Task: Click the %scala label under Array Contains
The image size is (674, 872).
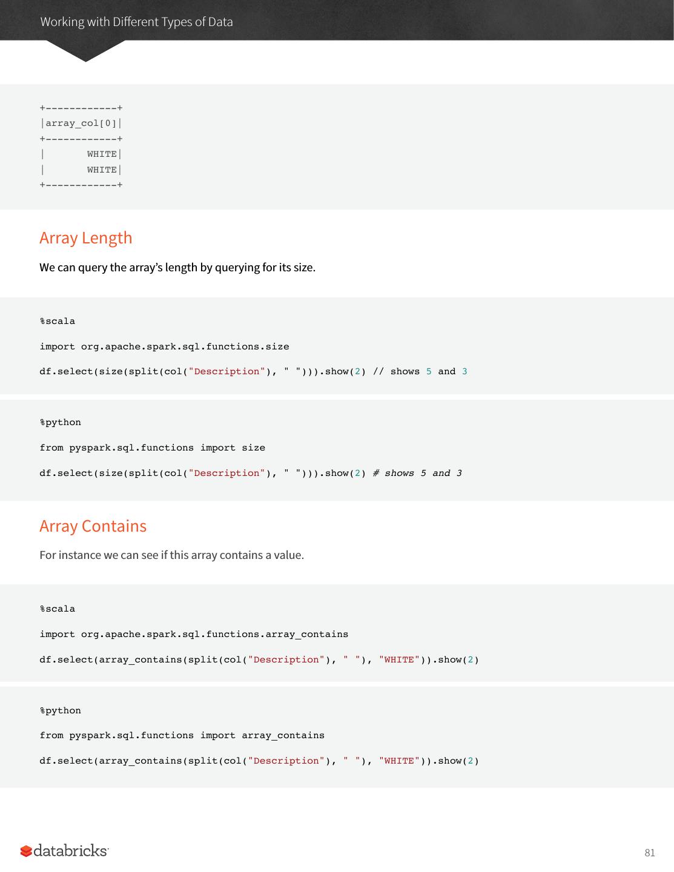Action: point(58,609)
